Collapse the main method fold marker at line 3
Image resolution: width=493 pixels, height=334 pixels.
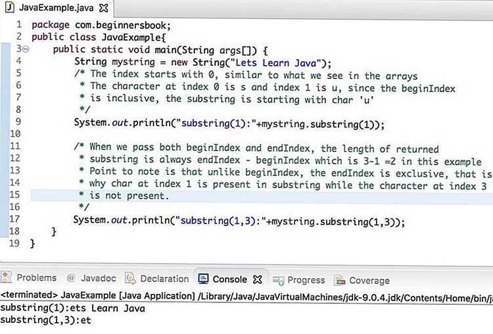(x=26, y=49)
